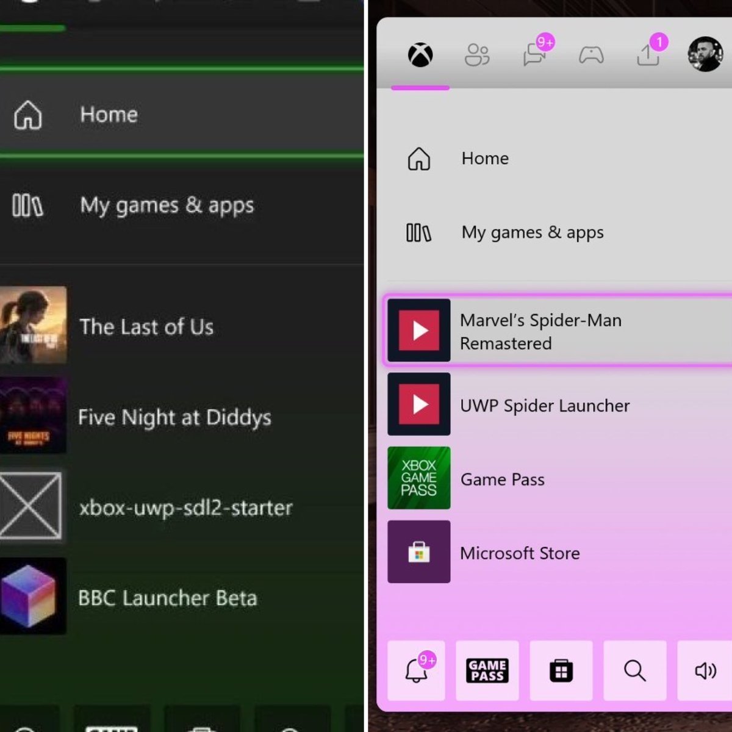732x732 pixels.
Task: Open BBC Launcher Beta
Action: click(182, 597)
